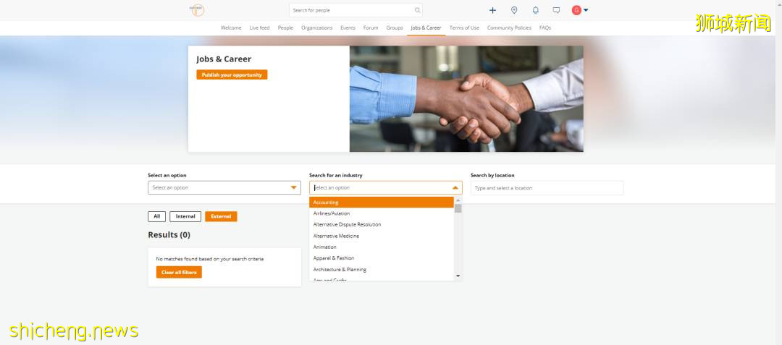Select the External filter toggle
The image size is (782, 345).
[x=221, y=216]
